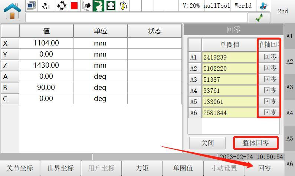
Task: Open the 力矩 tab
Action: coord(142,168)
